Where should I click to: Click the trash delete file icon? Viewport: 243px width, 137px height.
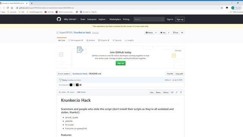click(x=181, y=92)
